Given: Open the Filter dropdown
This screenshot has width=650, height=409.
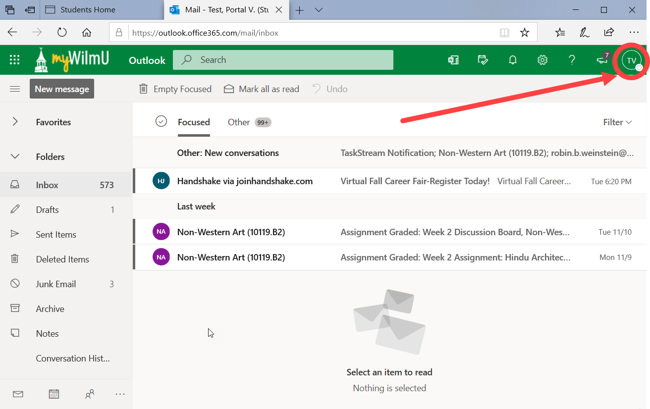Looking at the screenshot, I should [x=617, y=122].
